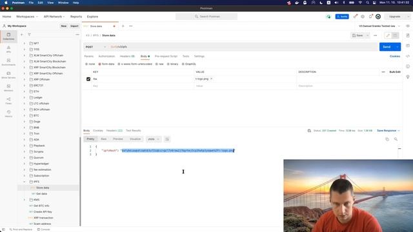Switch to the Raw response view
Screen dimensions: 413x232
[x=104, y=139]
